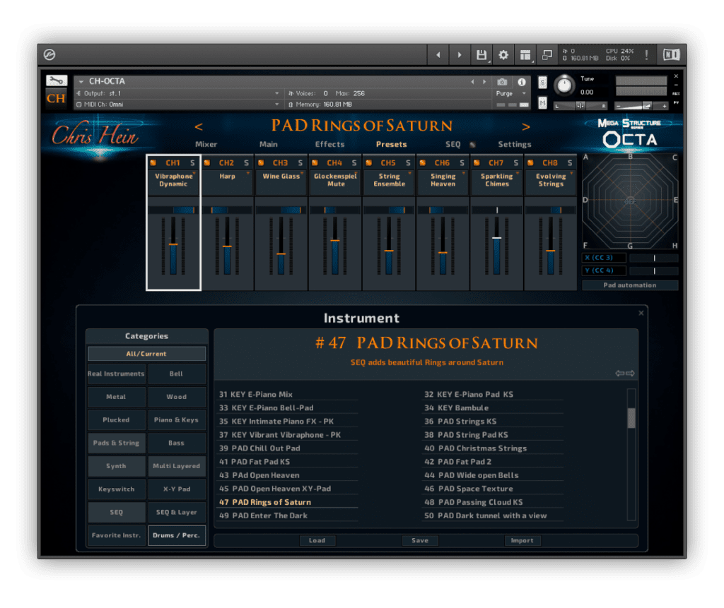
Task: Toggle CH1 channel on/off orange button
Action: click(x=153, y=163)
